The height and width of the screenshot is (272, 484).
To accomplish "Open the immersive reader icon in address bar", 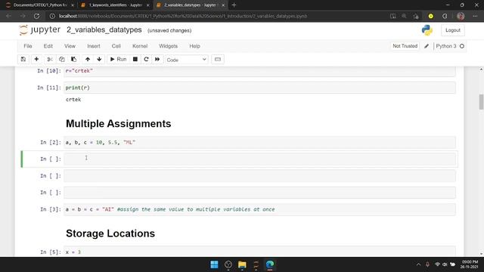I will click(392, 16).
